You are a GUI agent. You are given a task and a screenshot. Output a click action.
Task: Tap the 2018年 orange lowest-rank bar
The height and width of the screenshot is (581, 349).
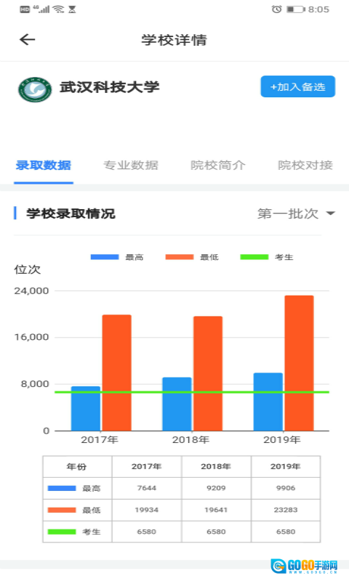[x=208, y=373]
